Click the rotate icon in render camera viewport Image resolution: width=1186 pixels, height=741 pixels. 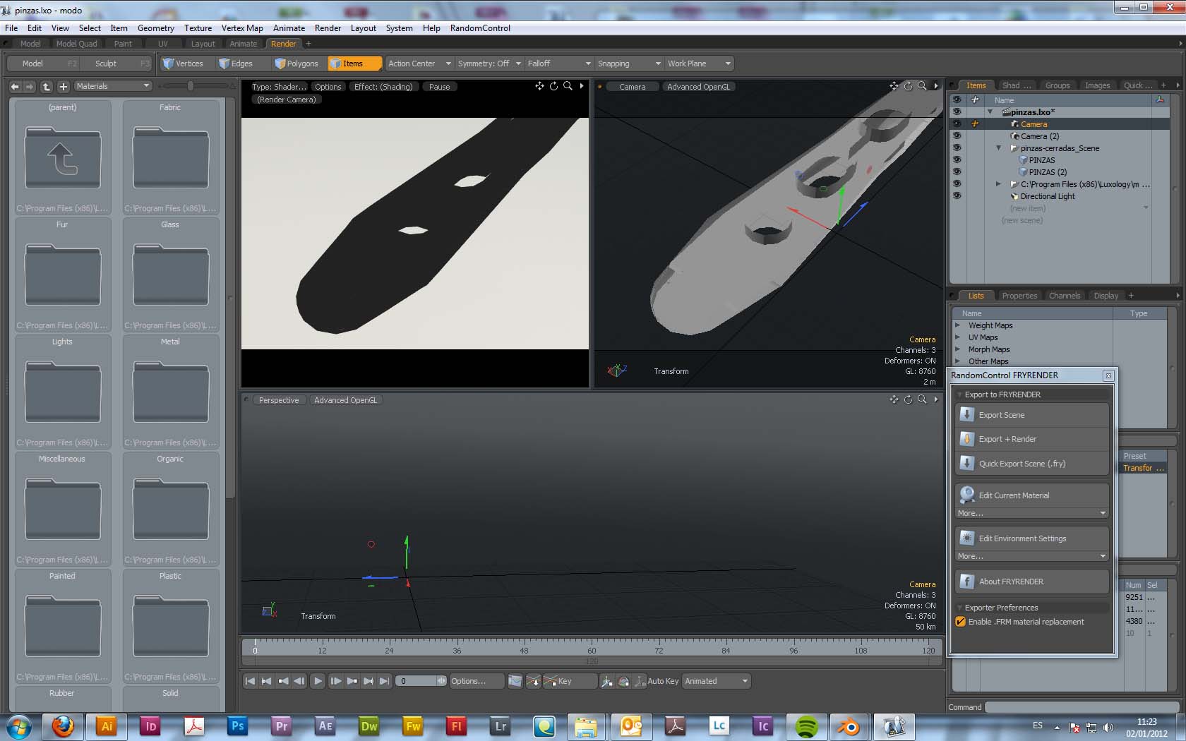point(554,86)
